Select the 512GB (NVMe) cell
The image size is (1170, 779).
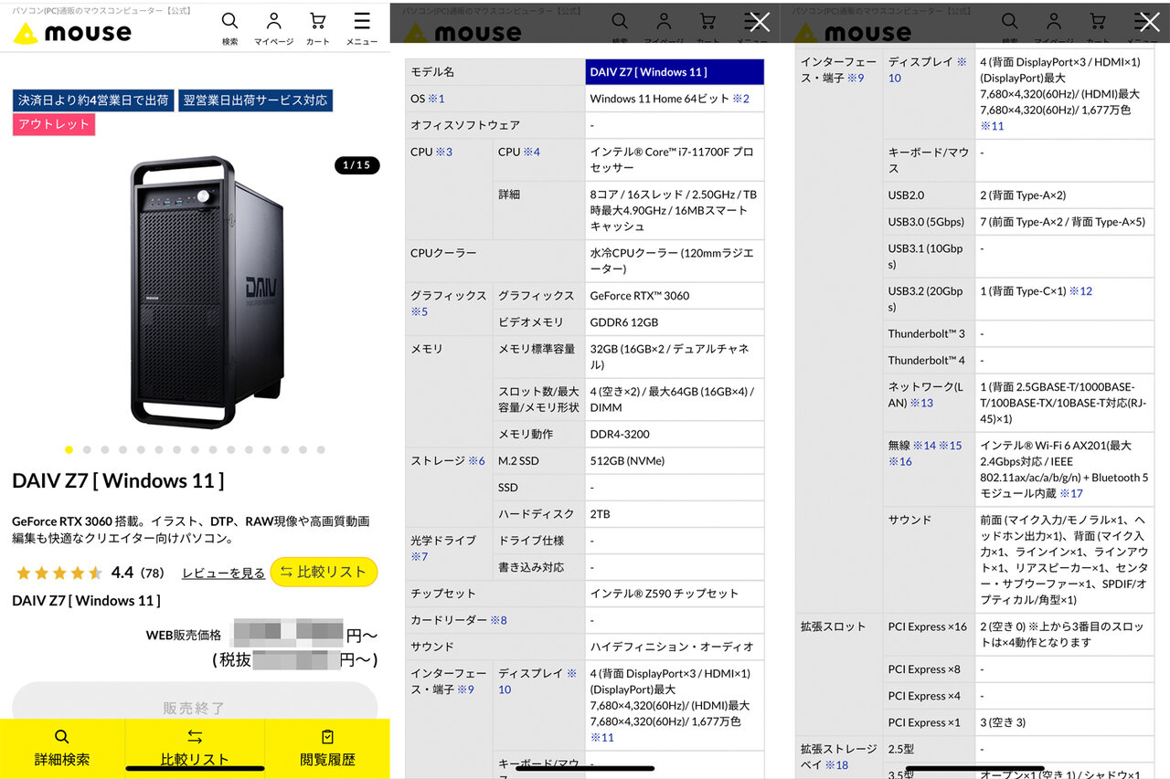675,461
